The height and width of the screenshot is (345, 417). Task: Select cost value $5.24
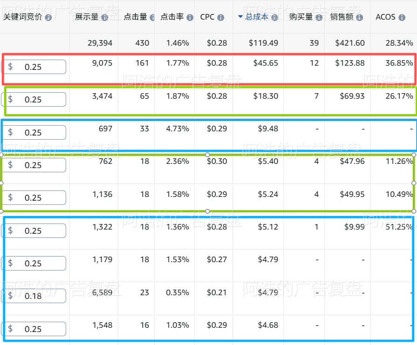pos(268,195)
